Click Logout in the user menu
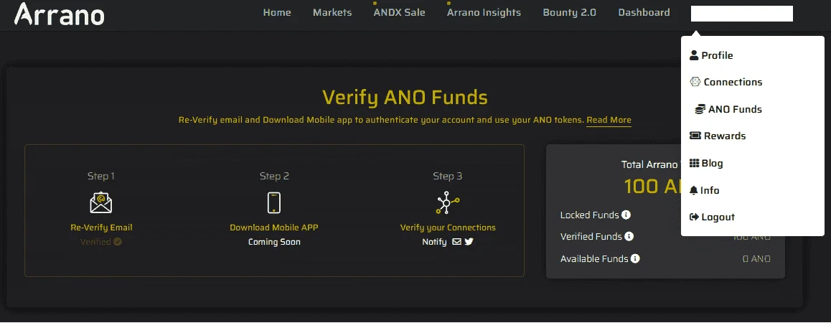The image size is (831, 323). 712,217
